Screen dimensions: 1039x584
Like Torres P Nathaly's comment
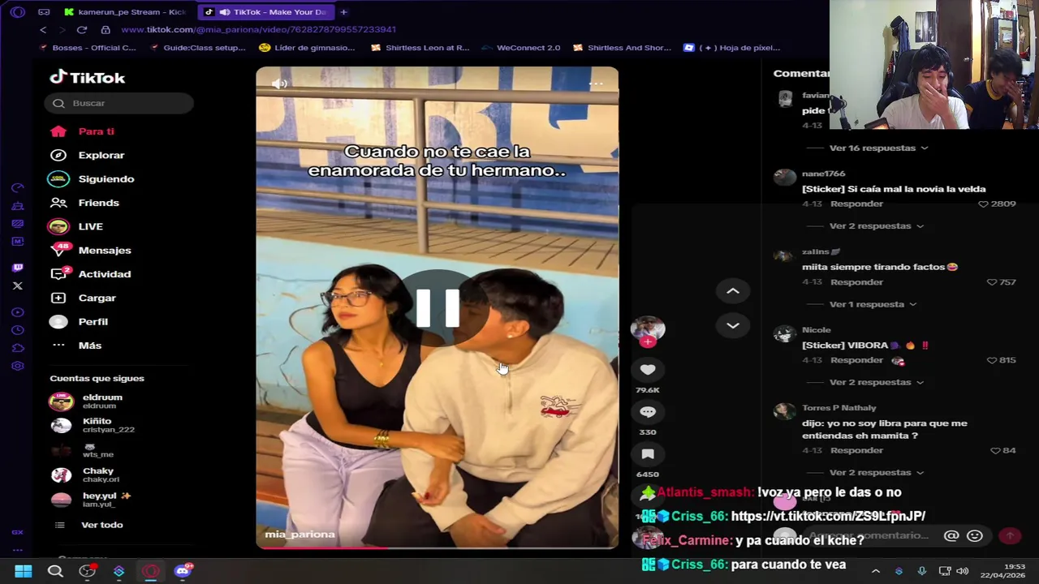995,450
